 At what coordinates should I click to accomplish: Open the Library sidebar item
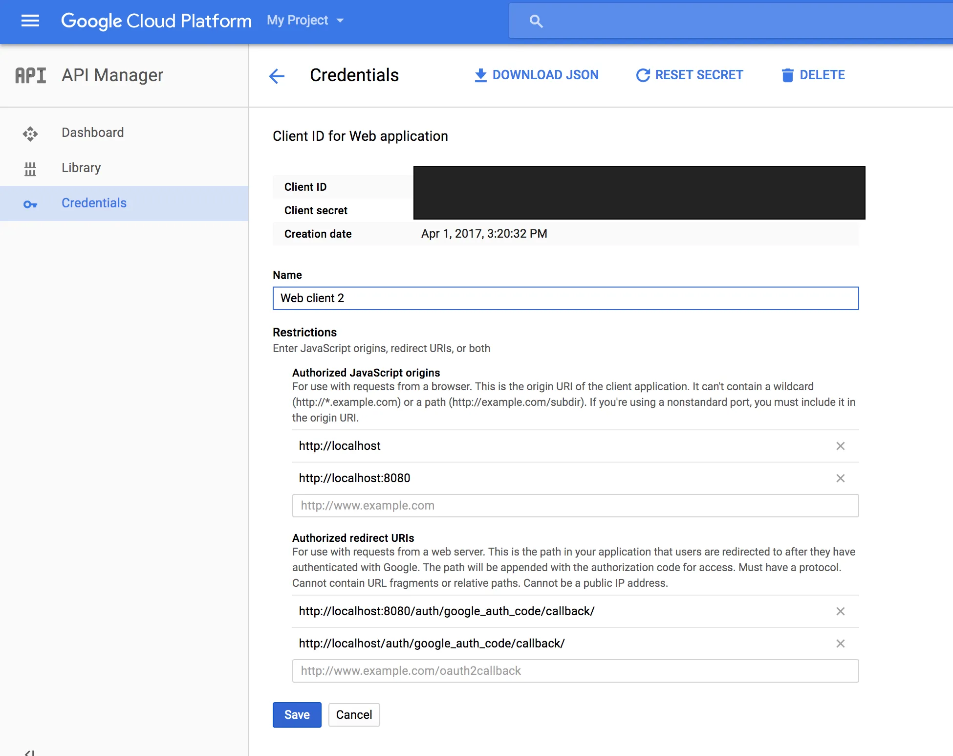81,168
